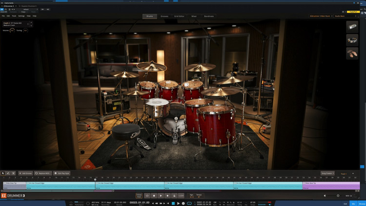The height and width of the screenshot is (206, 366).
Task: Click the Tuning knob
Action: pos(25,30)
